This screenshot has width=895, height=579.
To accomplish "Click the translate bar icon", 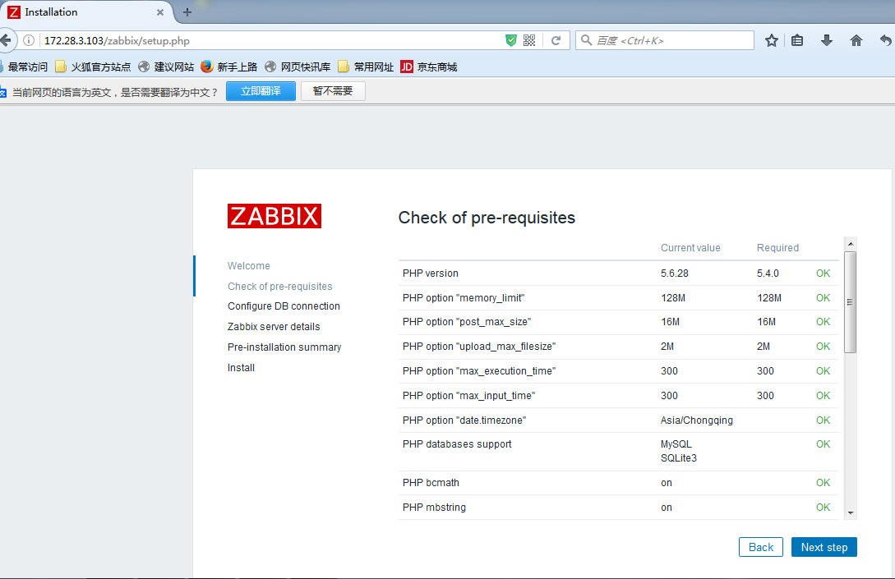I will coord(2,93).
